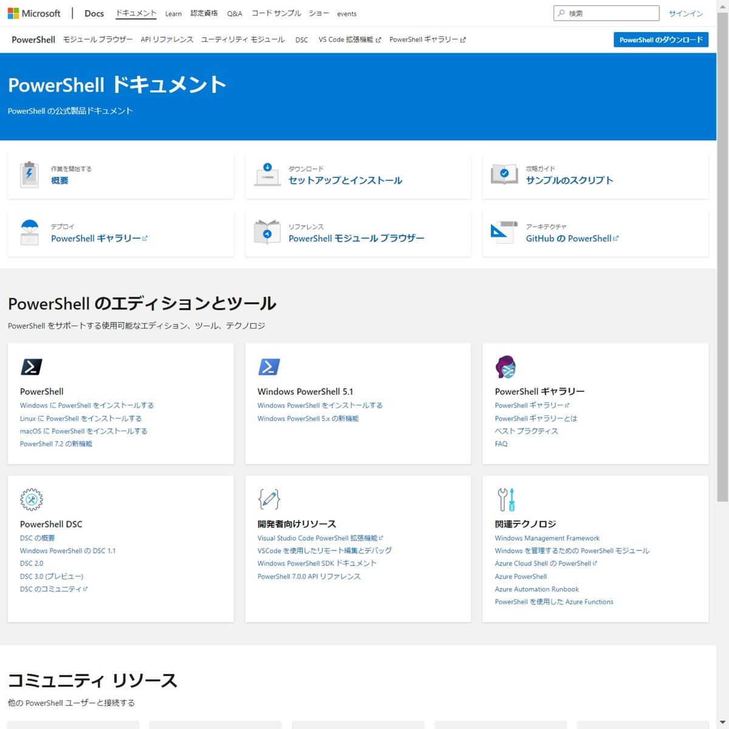
Task: Open the 概要 card link
Action: point(60,180)
